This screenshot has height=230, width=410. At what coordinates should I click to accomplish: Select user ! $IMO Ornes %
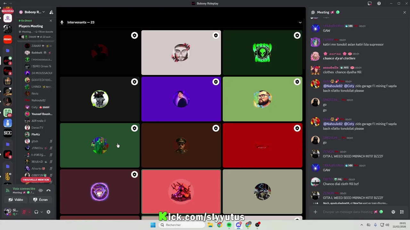tap(38, 66)
